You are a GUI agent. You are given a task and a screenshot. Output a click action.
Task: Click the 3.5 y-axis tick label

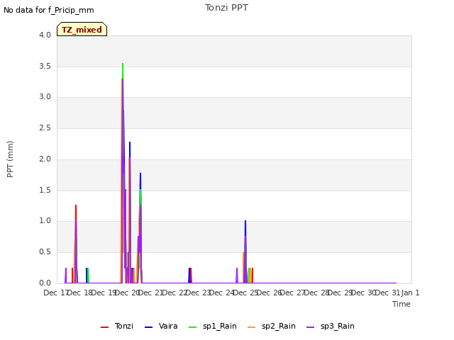pyautogui.click(x=45, y=66)
